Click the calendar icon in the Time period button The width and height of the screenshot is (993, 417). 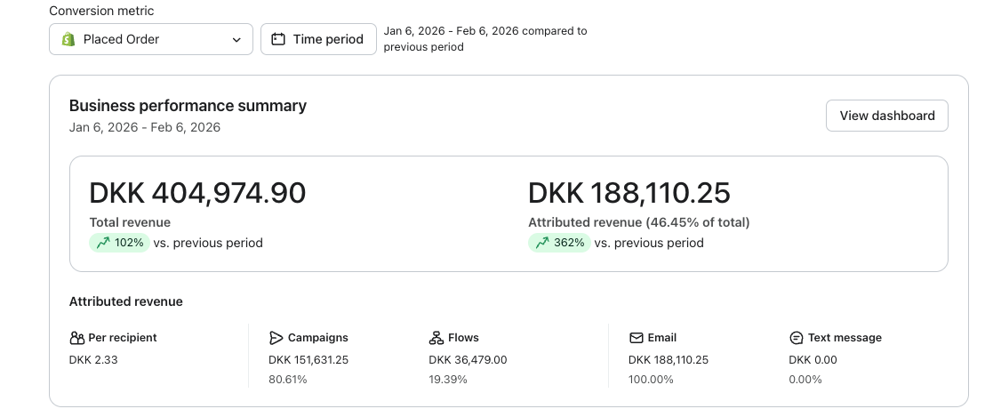coord(278,39)
